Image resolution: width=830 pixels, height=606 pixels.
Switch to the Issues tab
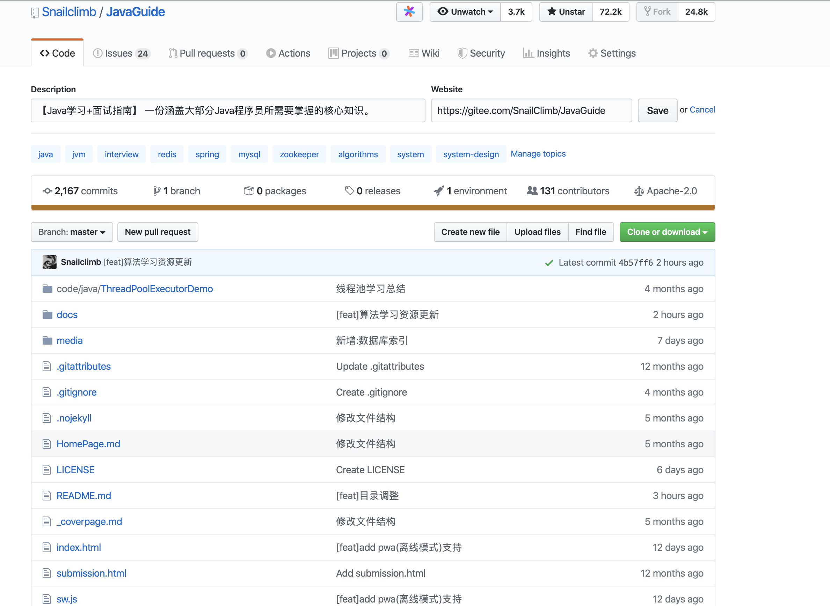click(x=121, y=53)
